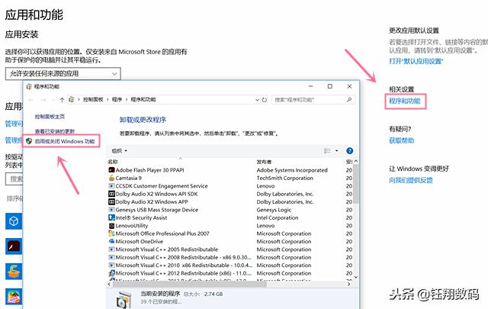Click the Adobe Flash Player row icon

tap(111, 170)
